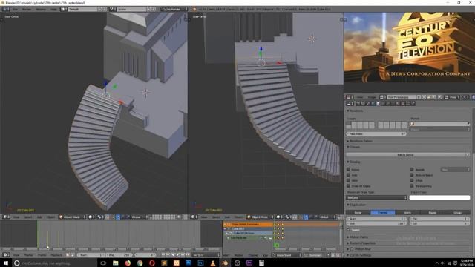The image size is (475, 267).
Task: Open Object Mode dropdown in right viewport
Action: tap(261, 217)
